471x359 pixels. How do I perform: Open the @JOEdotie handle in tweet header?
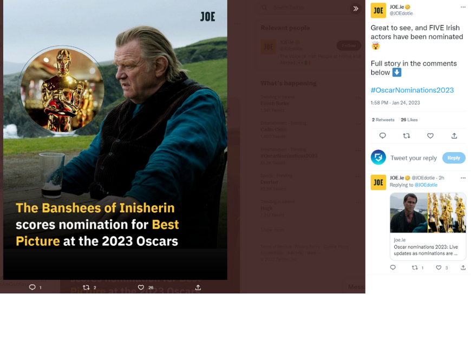[401, 14]
